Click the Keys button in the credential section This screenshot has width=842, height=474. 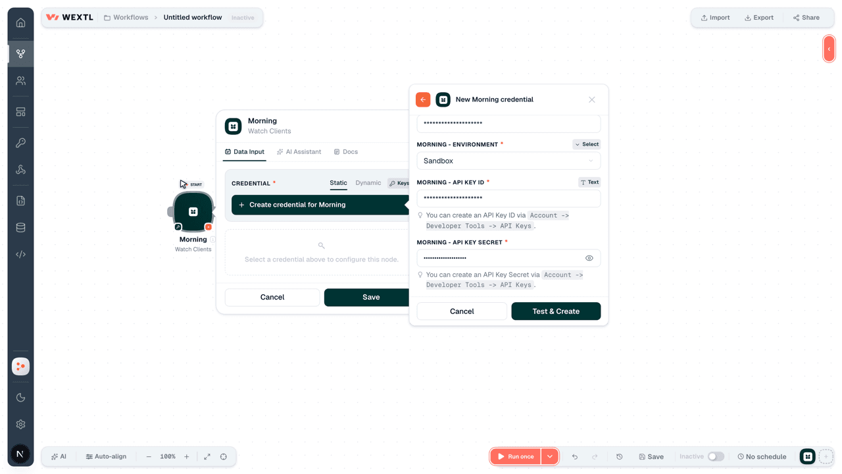coord(399,184)
